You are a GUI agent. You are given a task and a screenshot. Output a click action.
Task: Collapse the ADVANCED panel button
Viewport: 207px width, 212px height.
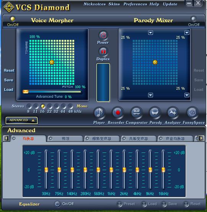pos(21,120)
